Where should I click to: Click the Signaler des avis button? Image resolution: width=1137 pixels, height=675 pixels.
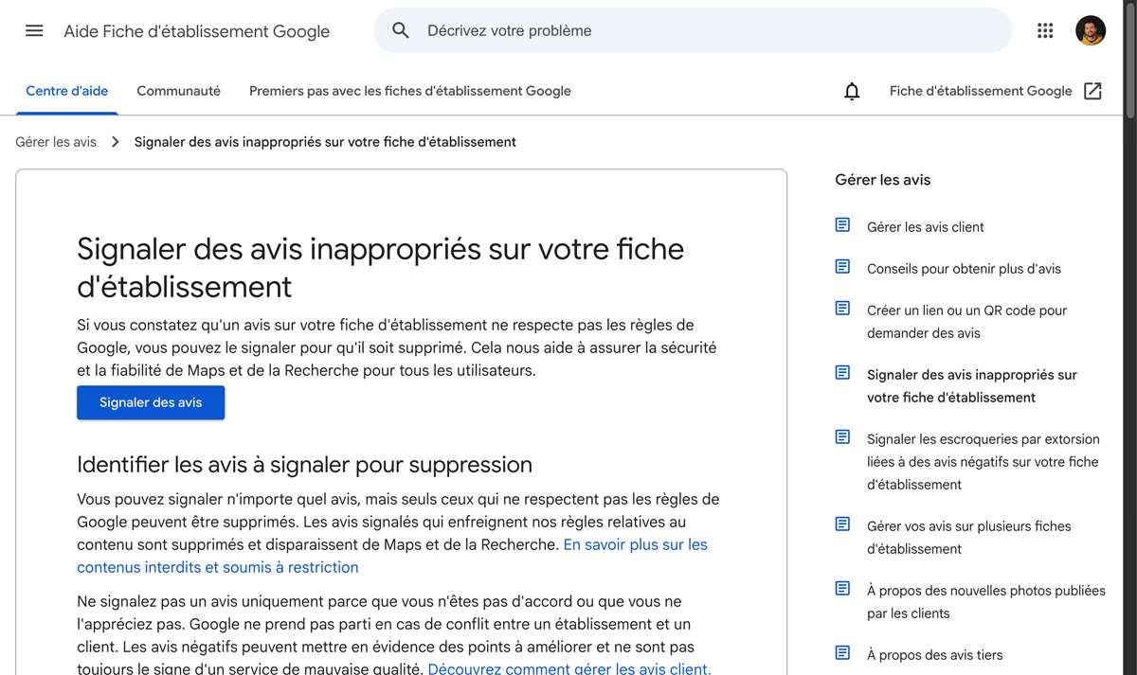pos(151,402)
